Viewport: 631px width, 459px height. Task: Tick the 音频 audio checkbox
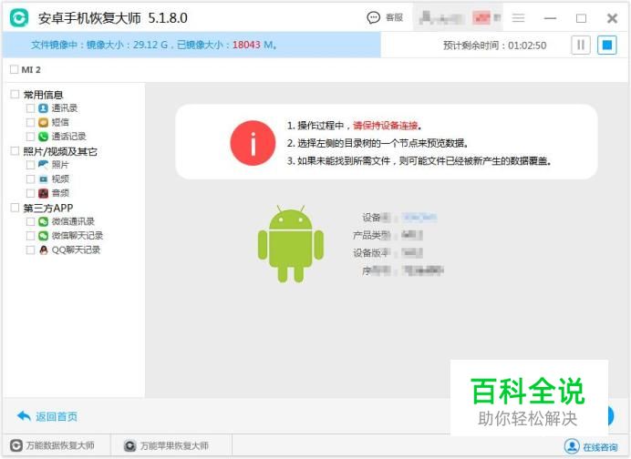coord(30,193)
